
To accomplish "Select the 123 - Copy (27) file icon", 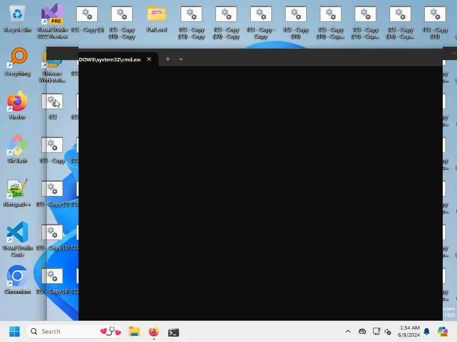I will tap(365, 22).
